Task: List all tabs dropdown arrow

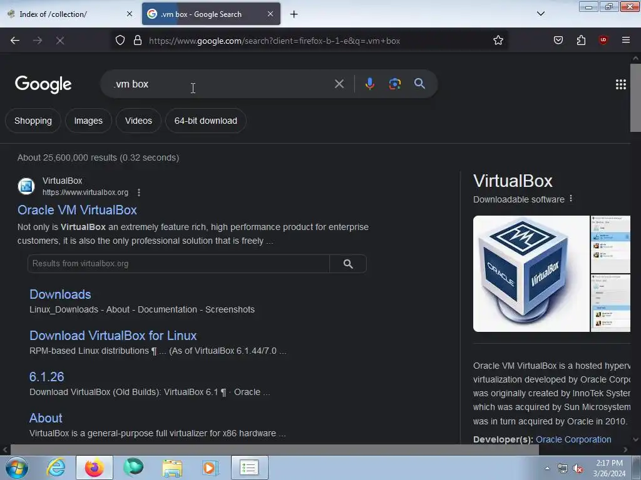Action: 540,14
